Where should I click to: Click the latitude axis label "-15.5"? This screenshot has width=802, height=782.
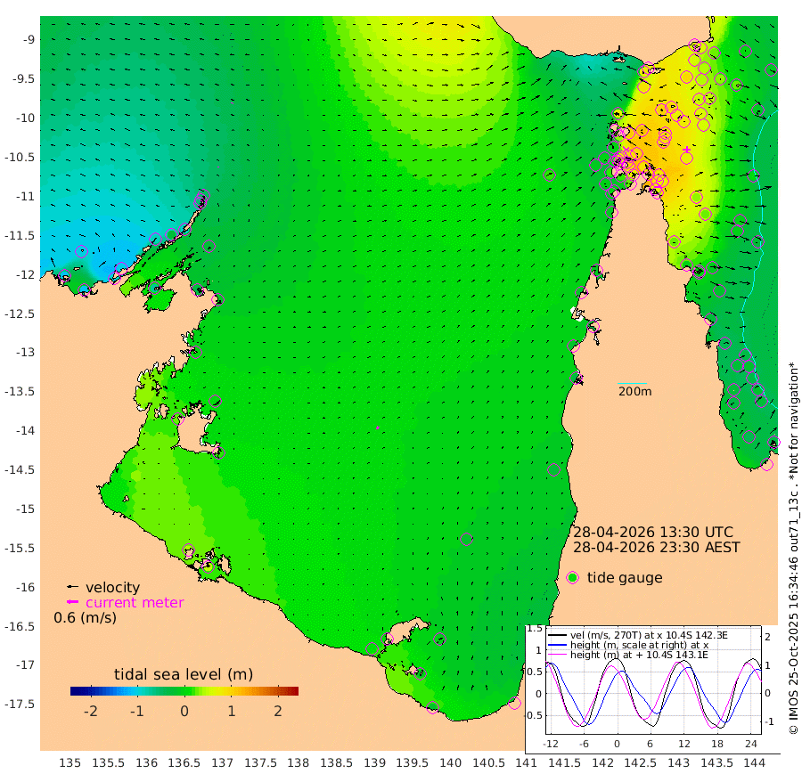(20, 549)
